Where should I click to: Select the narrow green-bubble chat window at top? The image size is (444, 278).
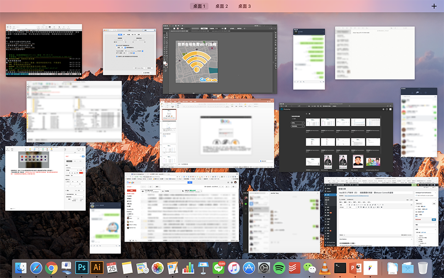pos(309,59)
